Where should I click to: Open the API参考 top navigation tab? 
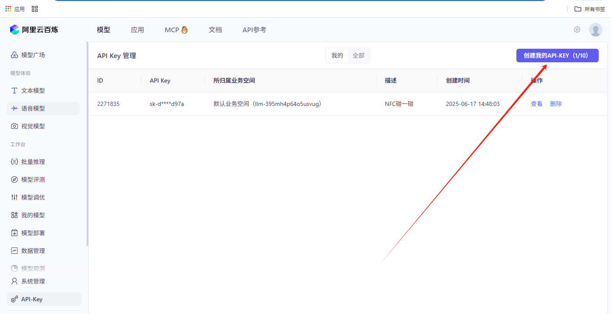[255, 30]
